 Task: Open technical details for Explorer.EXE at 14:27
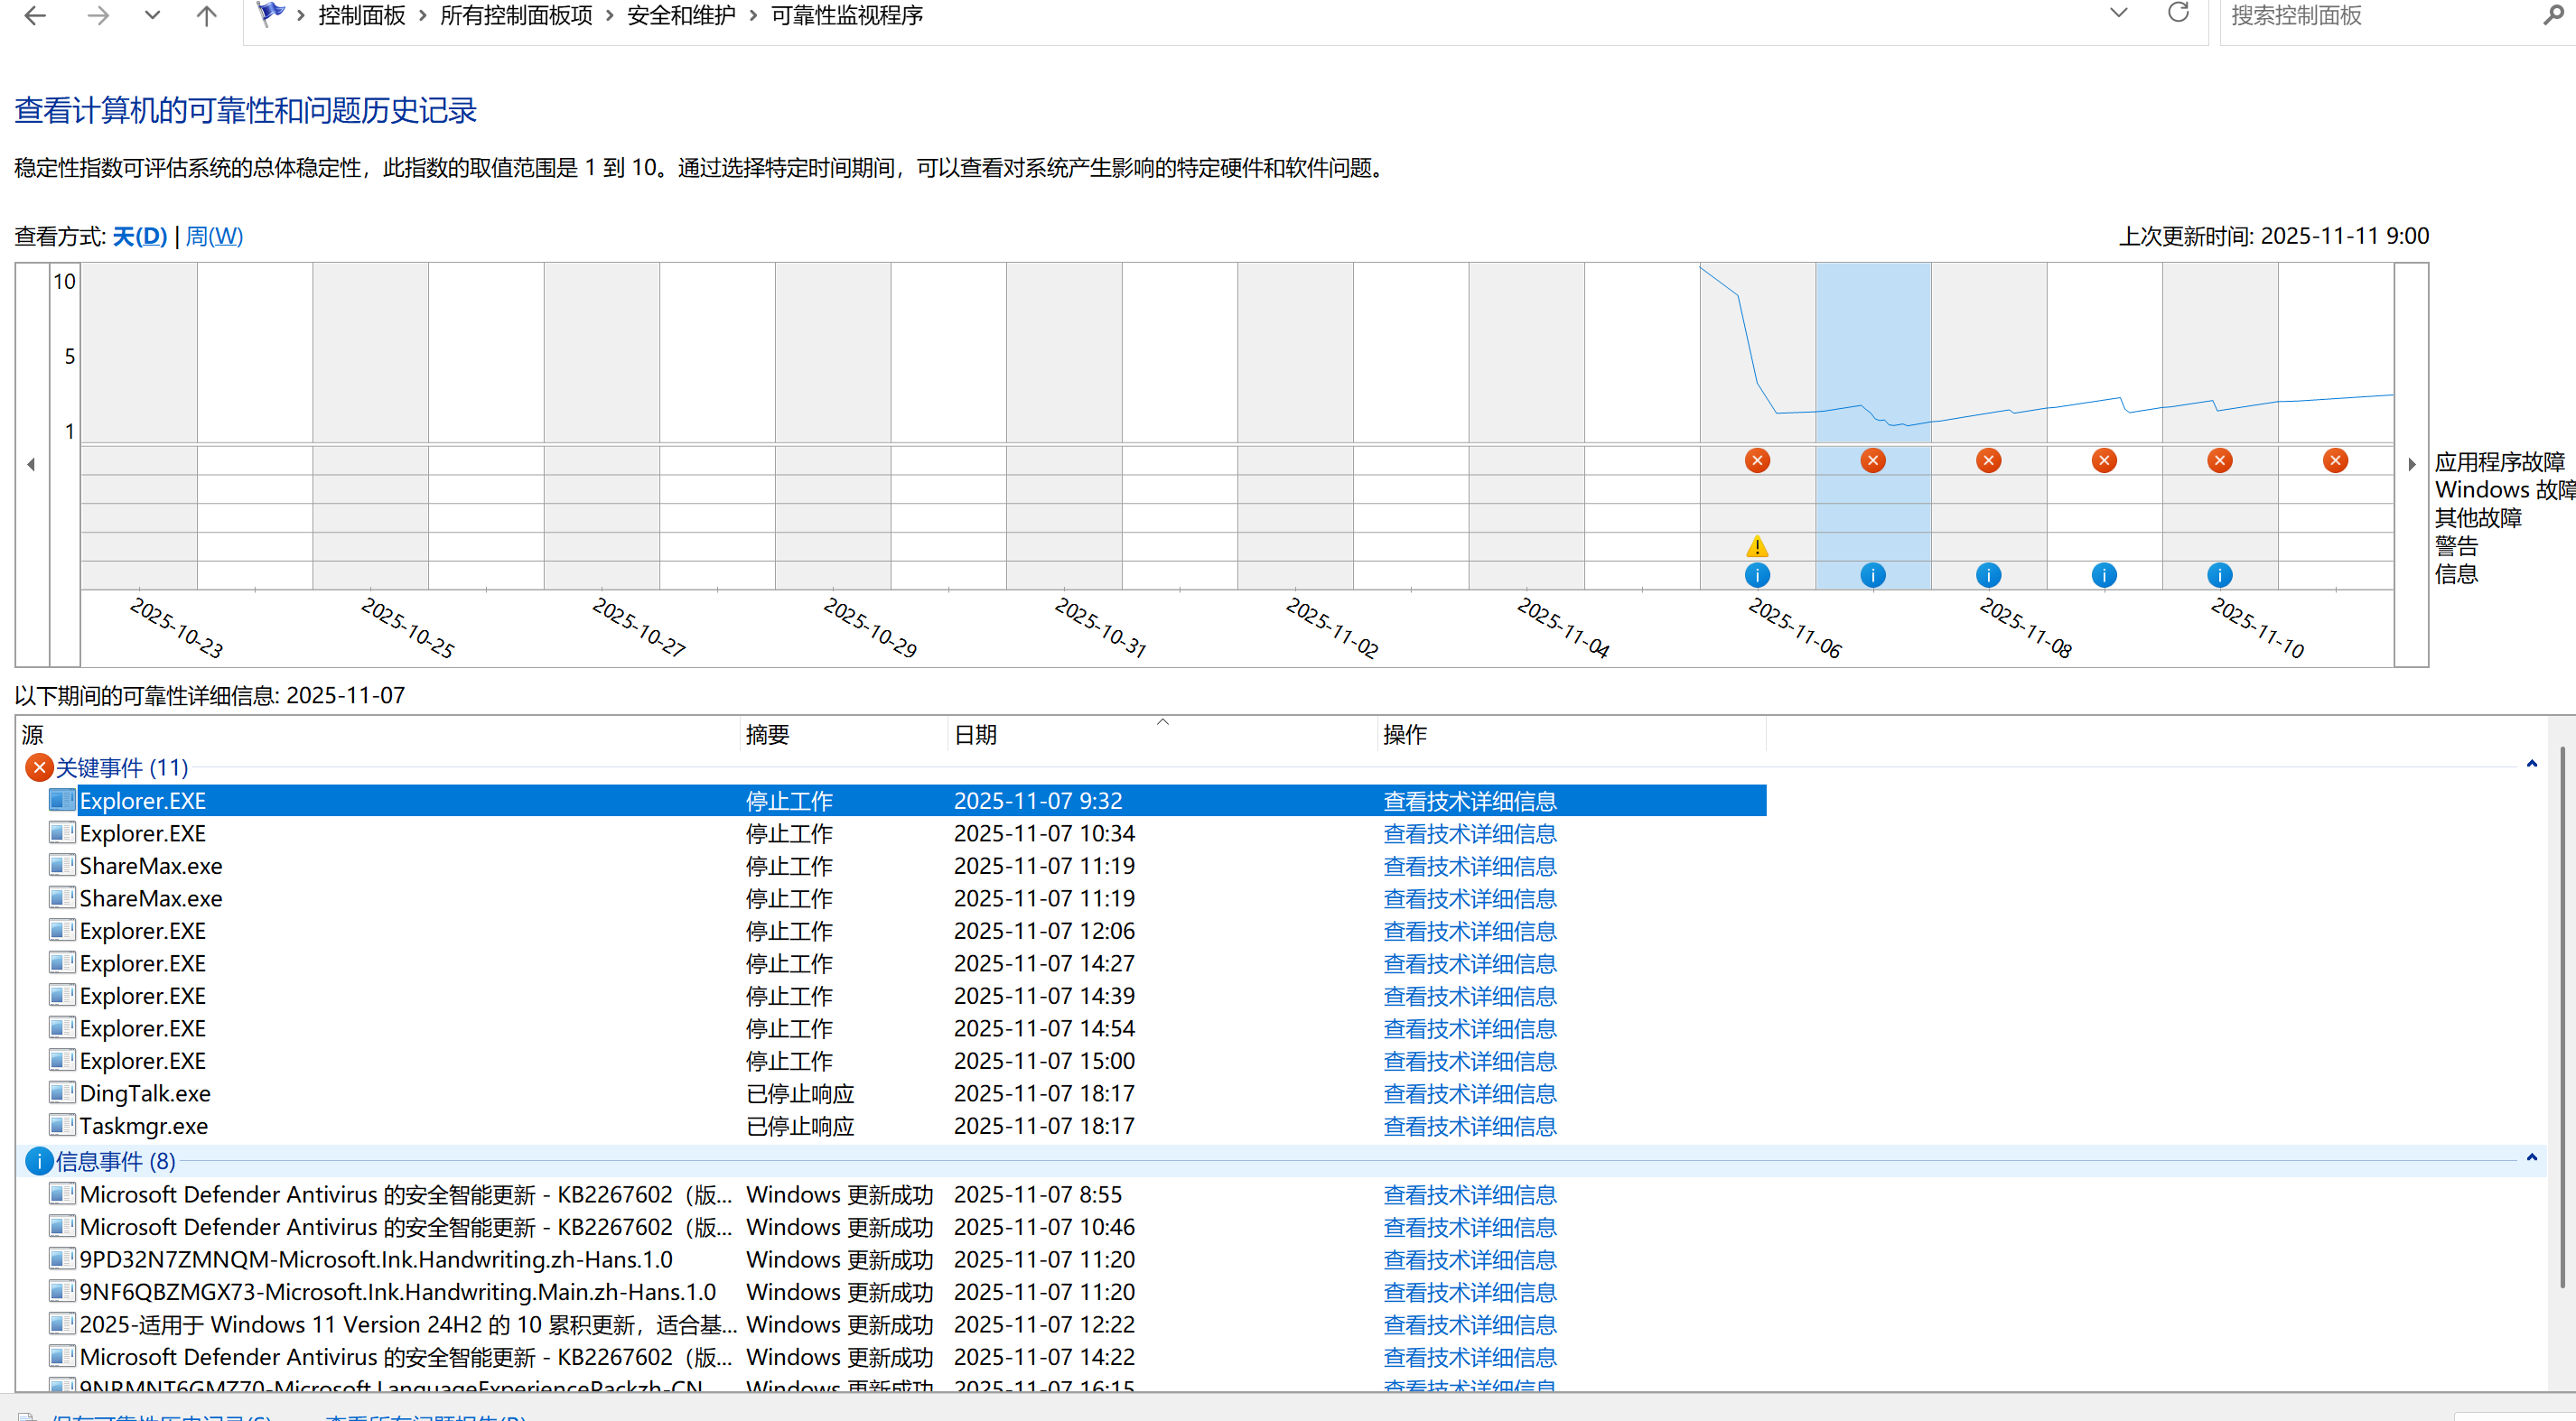[1470, 963]
